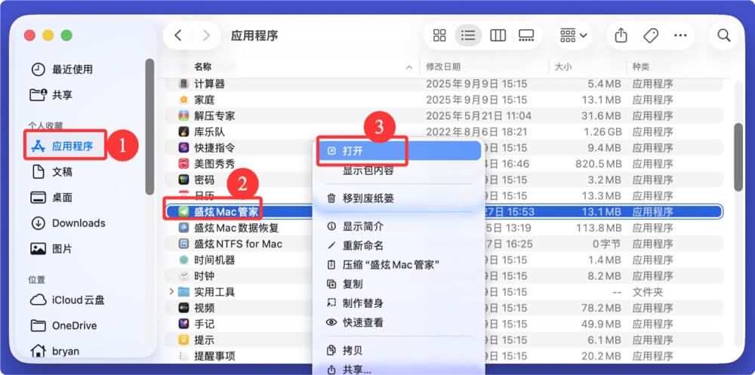The image size is (755, 375).
Task: Click the 时钟 app icon
Action: (x=183, y=276)
